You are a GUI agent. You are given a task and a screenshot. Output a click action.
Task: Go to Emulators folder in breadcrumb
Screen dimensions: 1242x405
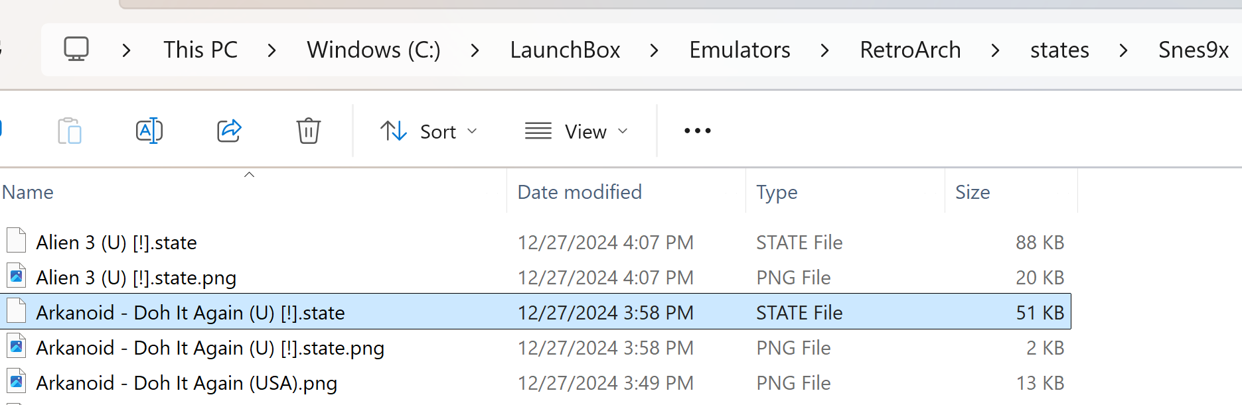coord(739,50)
